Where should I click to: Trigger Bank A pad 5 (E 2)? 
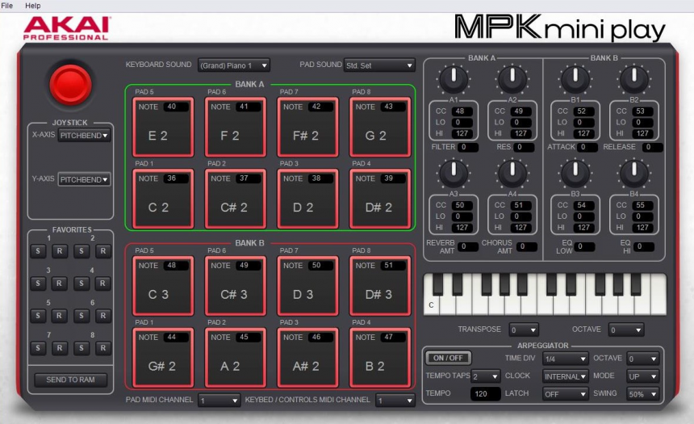(163, 127)
